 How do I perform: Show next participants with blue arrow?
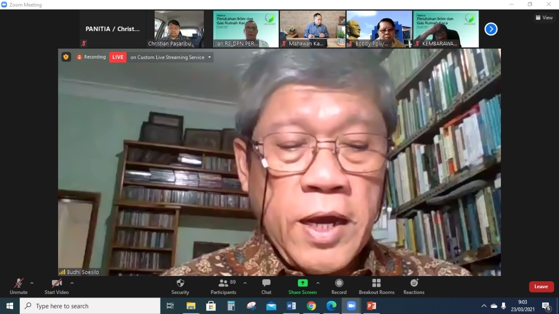[491, 29]
